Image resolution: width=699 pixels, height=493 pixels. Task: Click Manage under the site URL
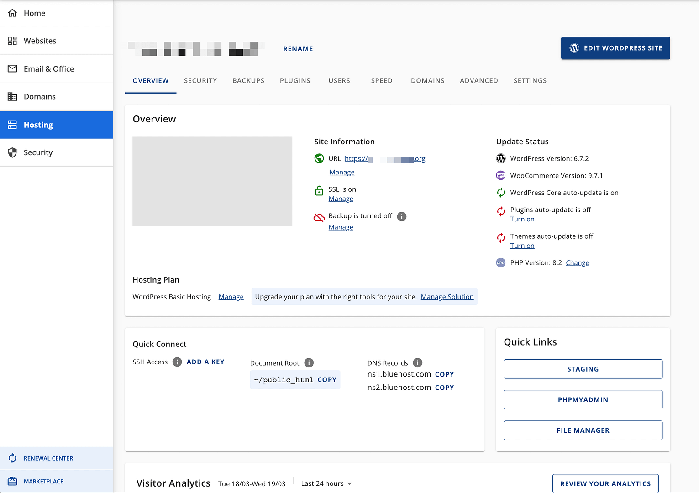tap(342, 172)
